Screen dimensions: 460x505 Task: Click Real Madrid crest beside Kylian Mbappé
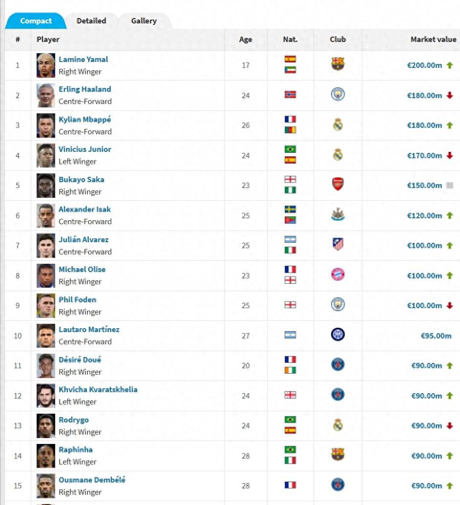pos(337,125)
